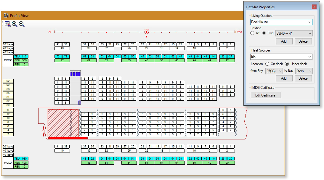
Task: Select tier 10 label in tier column
Action: (x=8, y=118)
